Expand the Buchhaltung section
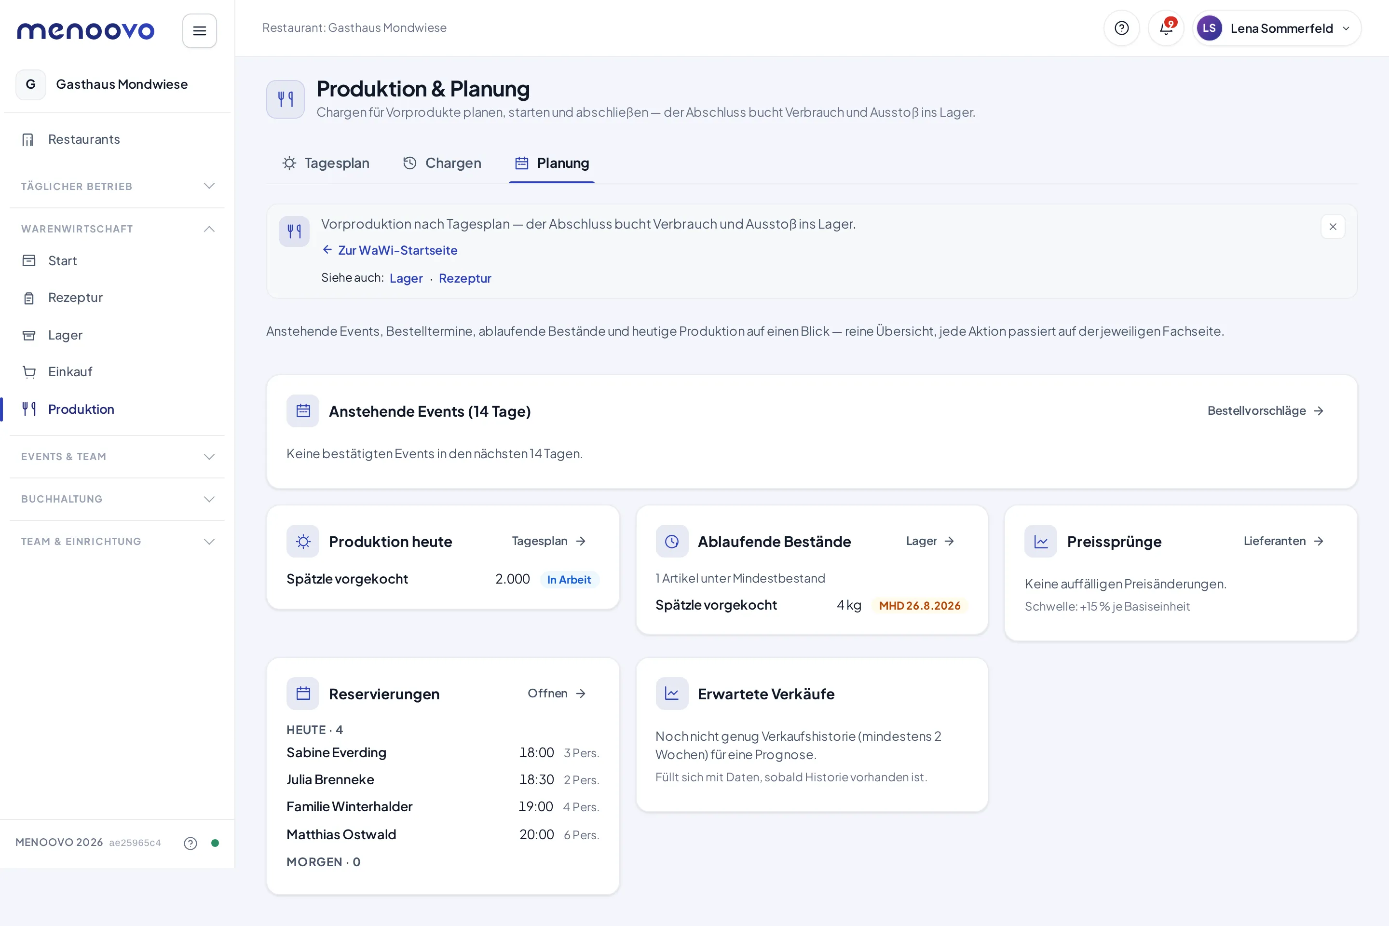The height and width of the screenshot is (926, 1389). tap(118, 499)
